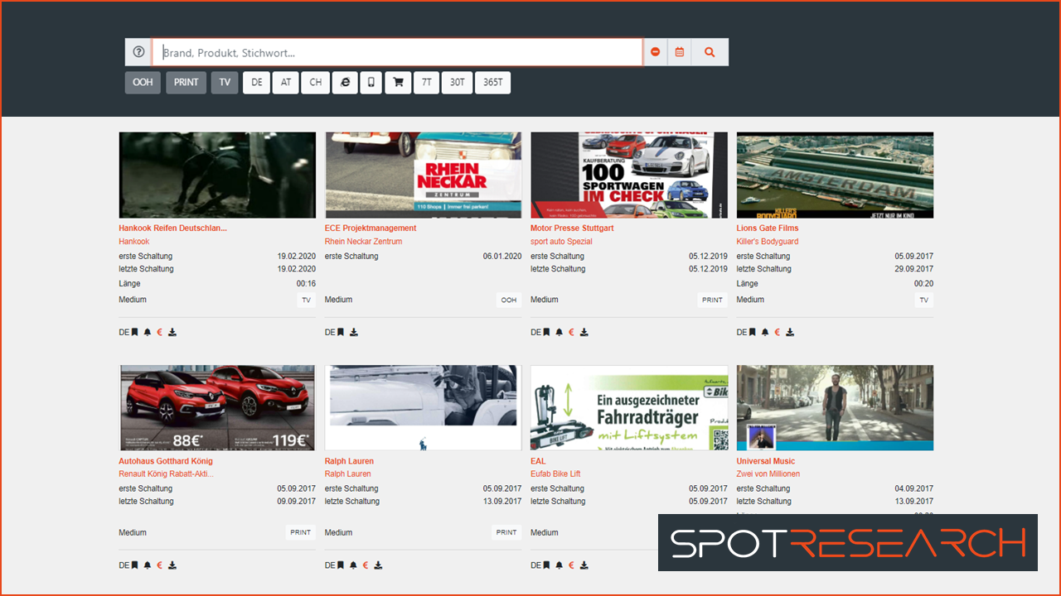Screen dimensions: 1061x596
Task: Open the Autohaus Gotthard König advertiser link
Action: tap(166, 462)
